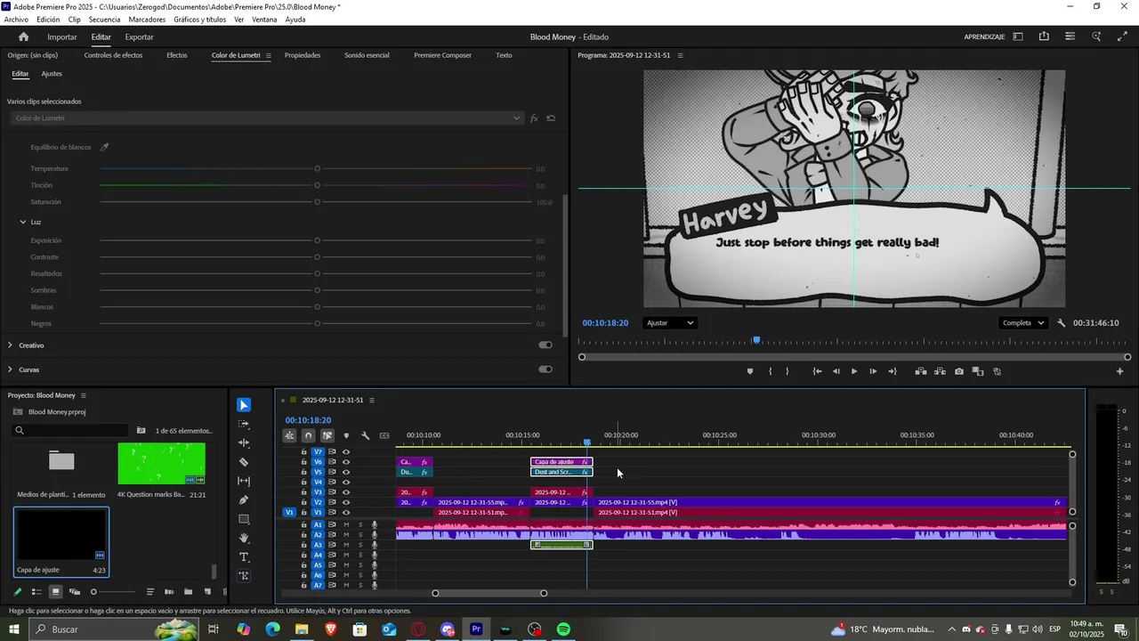Open the Archivo menu
Screen dimensions: 1139x641
tap(16, 19)
